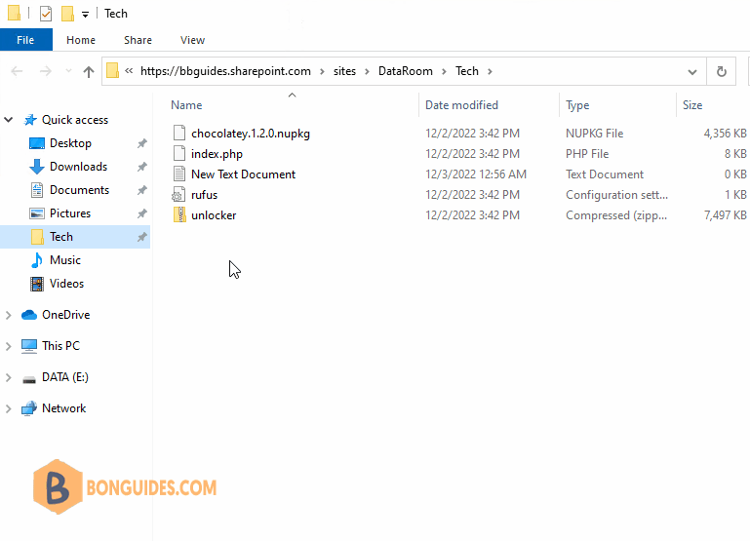Open the address bar history dropdown
750x541 pixels.
[691, 72]
